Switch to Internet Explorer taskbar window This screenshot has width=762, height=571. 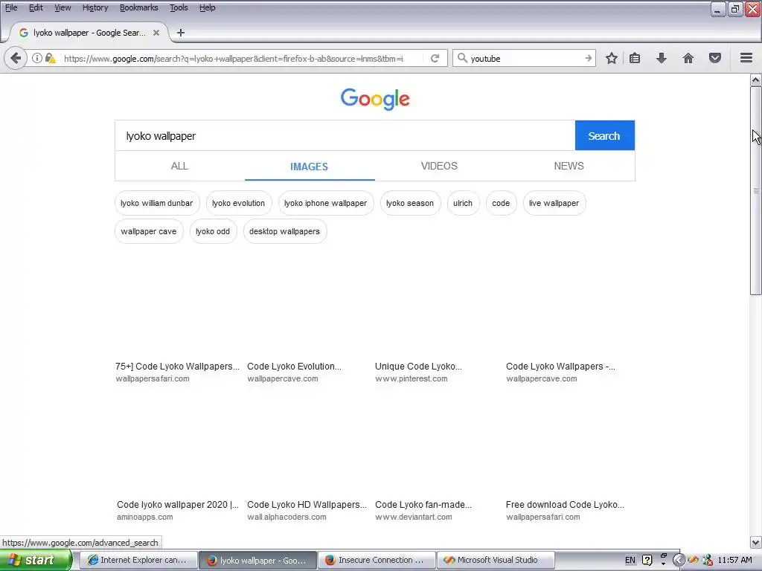[138, 560]
